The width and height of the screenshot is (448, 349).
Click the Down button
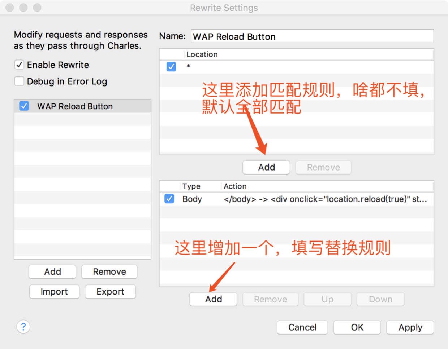tap(380, 299)
